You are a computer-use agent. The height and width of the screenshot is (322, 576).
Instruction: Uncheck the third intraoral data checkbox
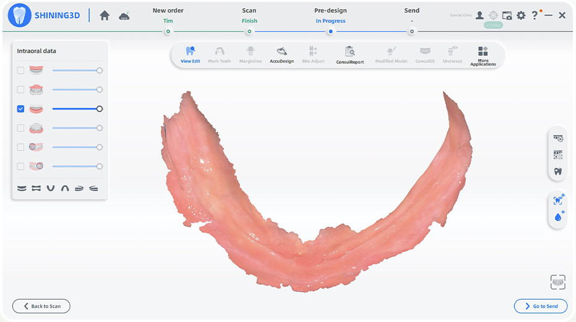(20, 109)
